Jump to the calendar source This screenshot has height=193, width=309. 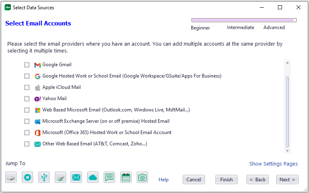click(x=126, y=177)
